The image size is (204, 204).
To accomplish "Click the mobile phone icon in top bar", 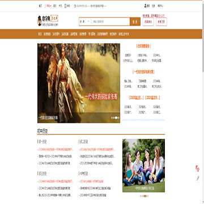I will (x=65, y=6).
